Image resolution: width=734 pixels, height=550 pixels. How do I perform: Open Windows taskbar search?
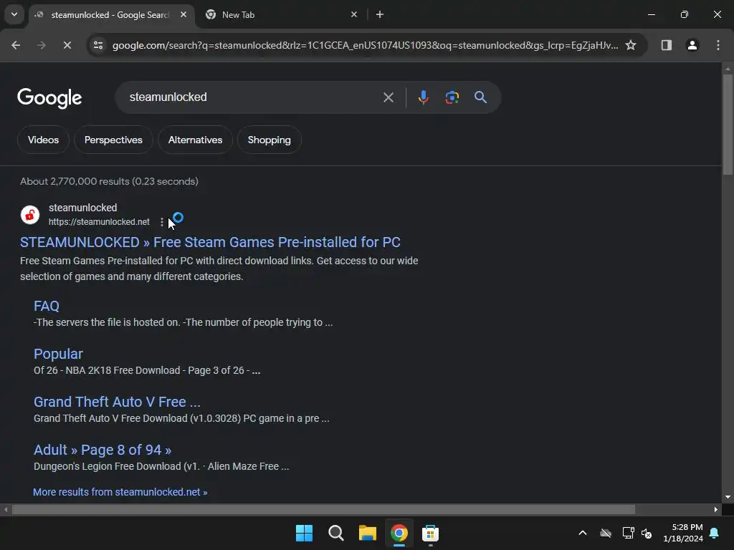point(335,533)
